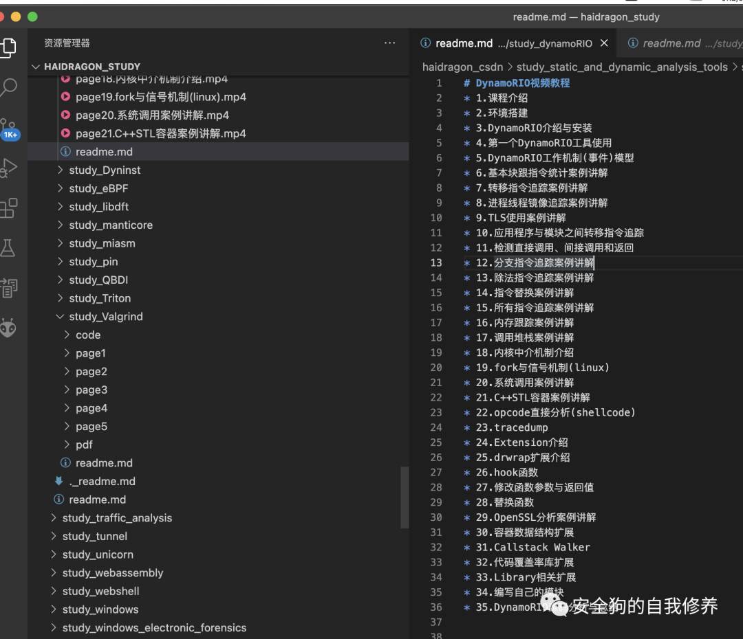Expand the page5 folder
The height and width of the screenshot is (639, 743).
[91, 427]
